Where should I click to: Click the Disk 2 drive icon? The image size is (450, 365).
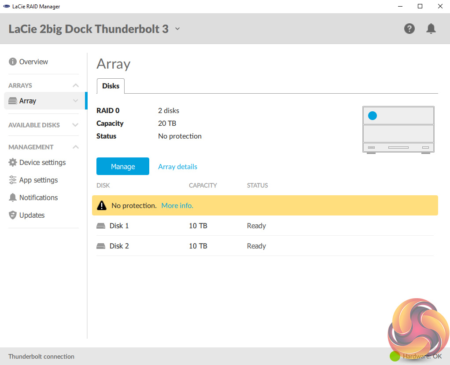(101, 246)
